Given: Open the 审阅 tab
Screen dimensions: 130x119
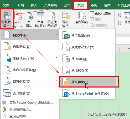Looking at the screenshot, I should point(94,5).
